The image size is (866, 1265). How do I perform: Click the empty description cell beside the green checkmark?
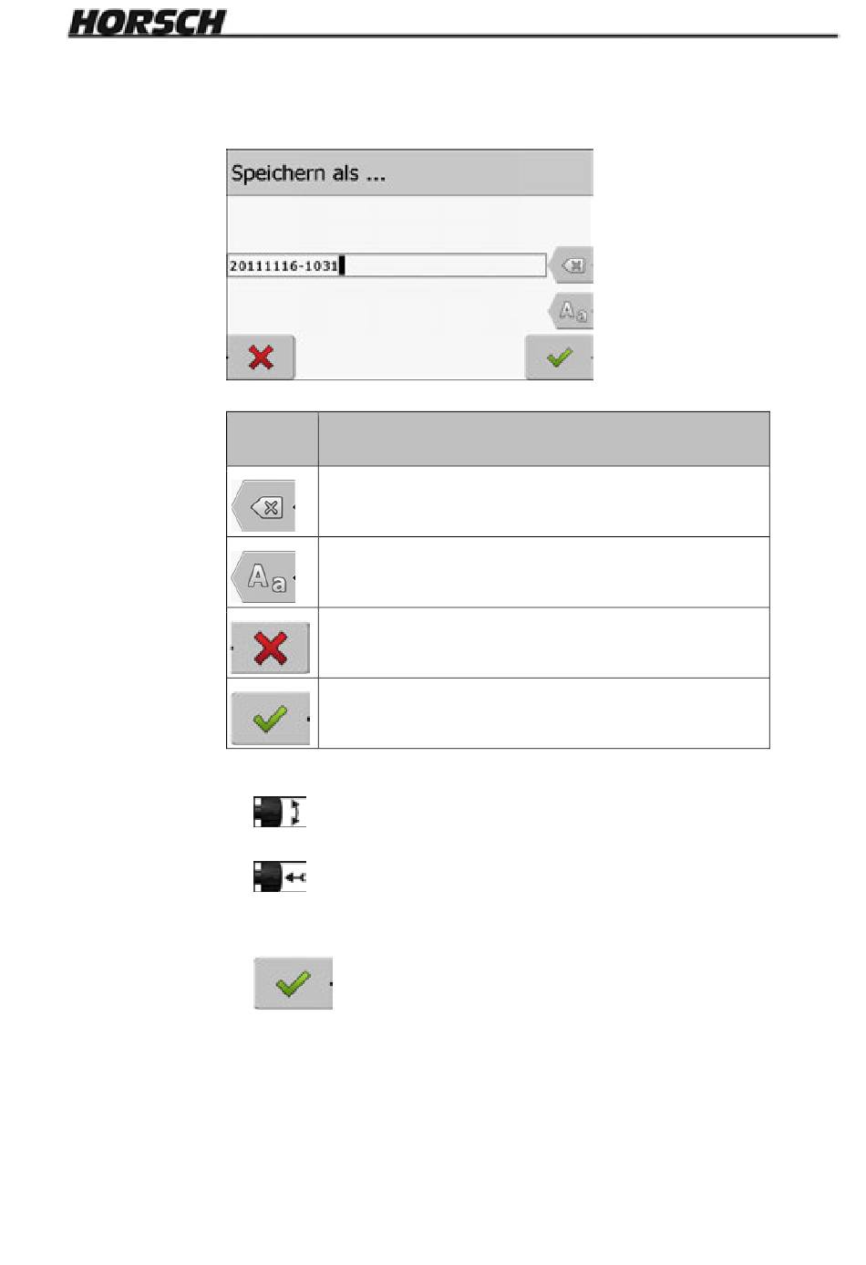tap(543, 713)
